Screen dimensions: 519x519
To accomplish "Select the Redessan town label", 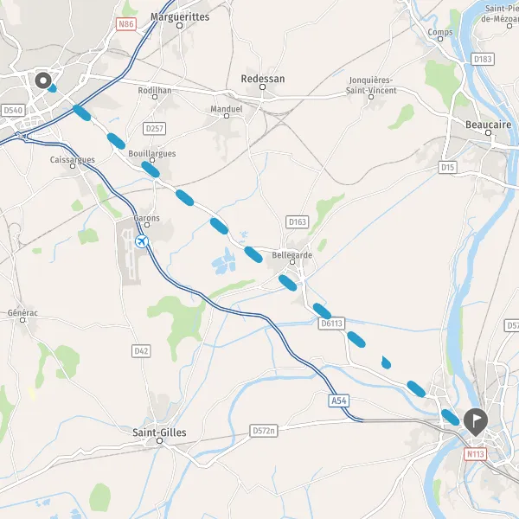I will pos(263,79).
